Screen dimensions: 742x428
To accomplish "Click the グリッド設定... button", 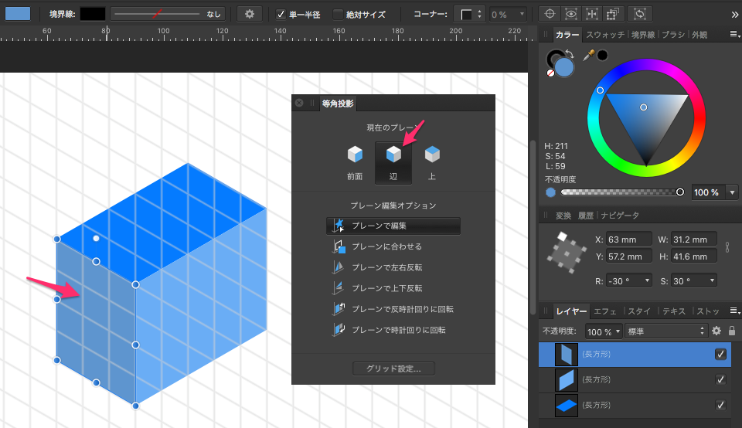I will (393, 369).
